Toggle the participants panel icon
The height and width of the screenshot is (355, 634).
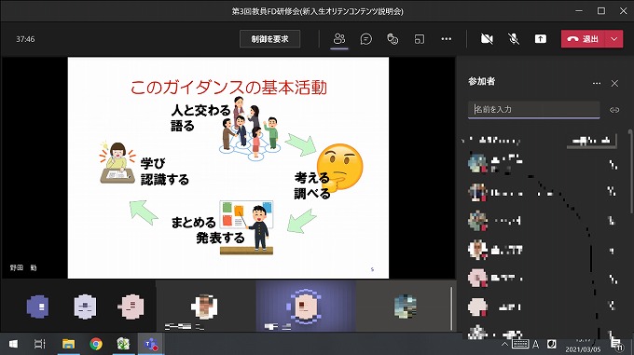click(x=339, y=39)
